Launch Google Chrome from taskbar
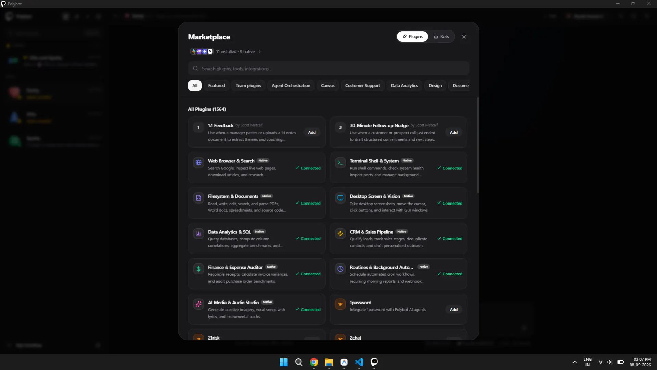Image resolution: width=657 pixels, height=370 pixels. (314, 362)
